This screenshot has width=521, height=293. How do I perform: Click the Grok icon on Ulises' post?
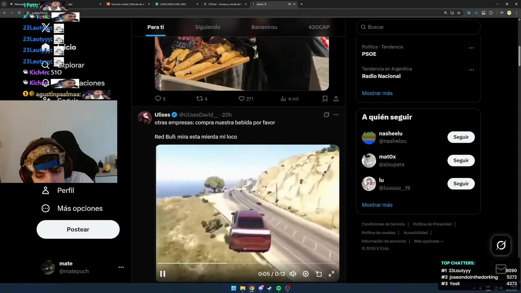(326, 115)
